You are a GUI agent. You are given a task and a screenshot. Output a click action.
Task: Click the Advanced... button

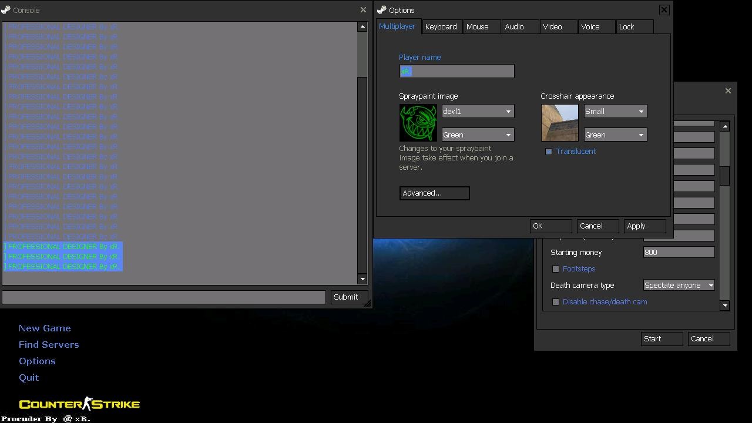434,193
